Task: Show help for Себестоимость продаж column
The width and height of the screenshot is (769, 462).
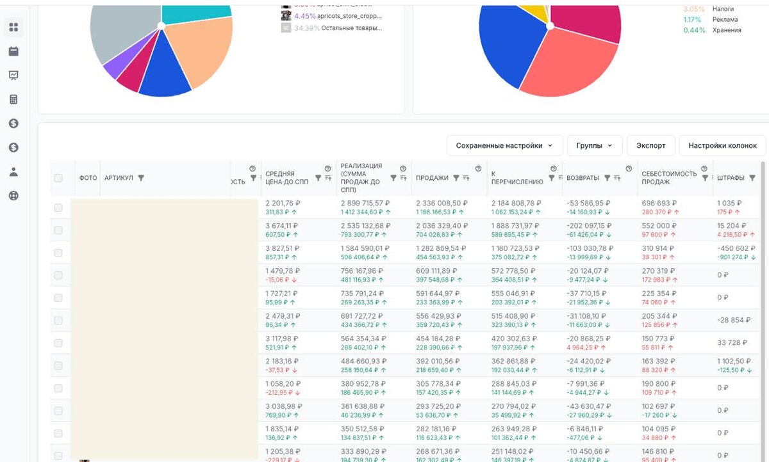Action: click(704, 168)
